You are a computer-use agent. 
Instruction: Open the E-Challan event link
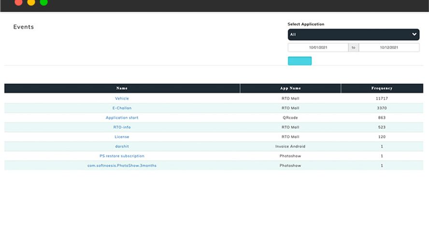tap(122, 108)
